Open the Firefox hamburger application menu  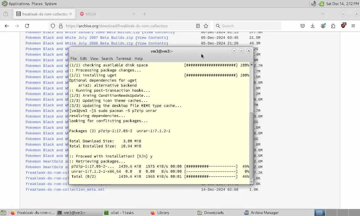pyautogui.click(x=353, y=26)
